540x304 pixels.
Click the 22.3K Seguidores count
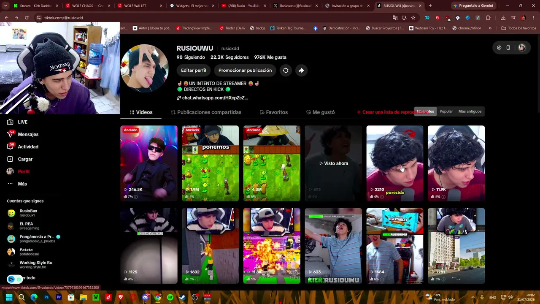pyautogui.click(x=229, y=57)
